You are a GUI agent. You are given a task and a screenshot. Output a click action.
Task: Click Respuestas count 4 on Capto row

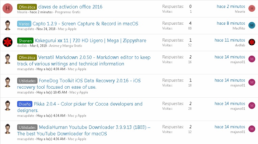coord(190,23)
